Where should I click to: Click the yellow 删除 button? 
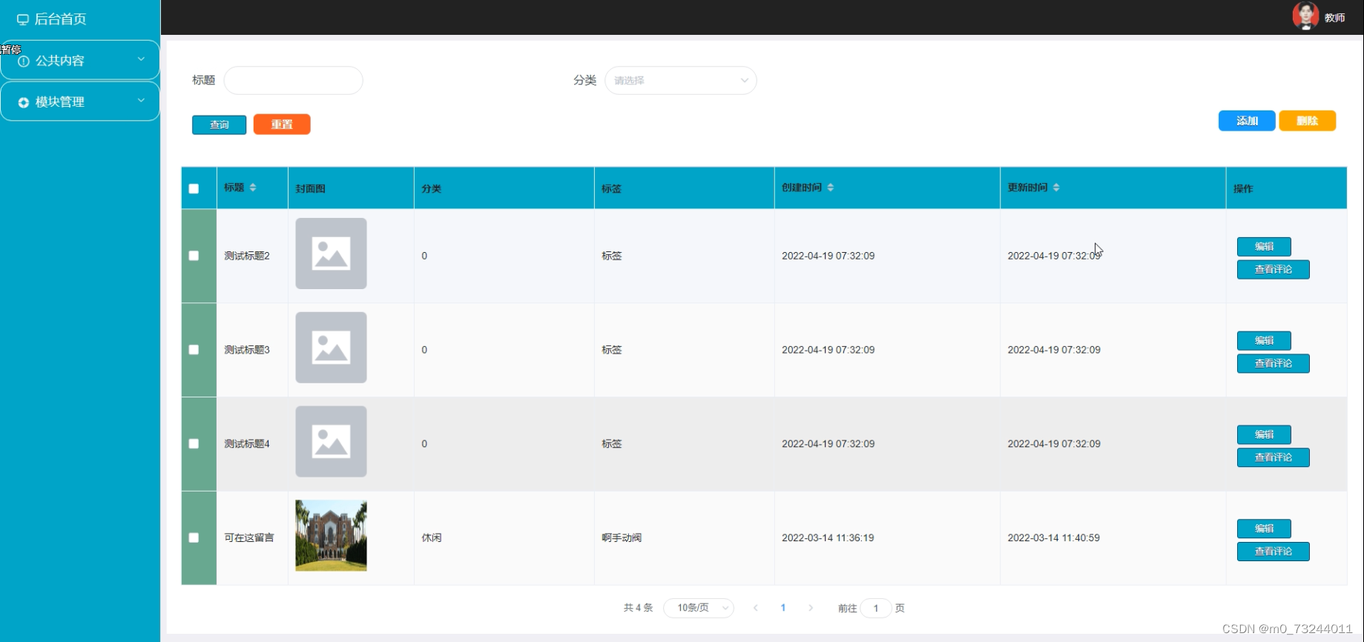click(x=1308, y=121)
